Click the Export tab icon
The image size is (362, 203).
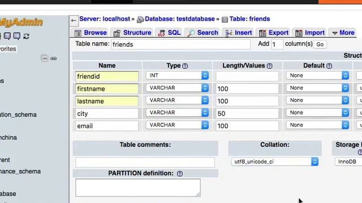coord(262,33)
